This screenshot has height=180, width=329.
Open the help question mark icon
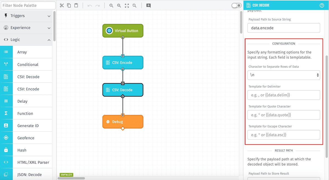click(x=322, y=5)
